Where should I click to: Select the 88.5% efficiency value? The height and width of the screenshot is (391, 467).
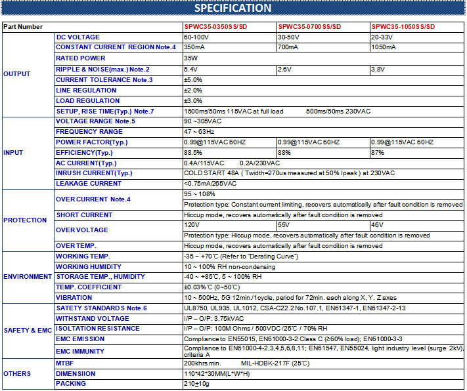point(193,152)
